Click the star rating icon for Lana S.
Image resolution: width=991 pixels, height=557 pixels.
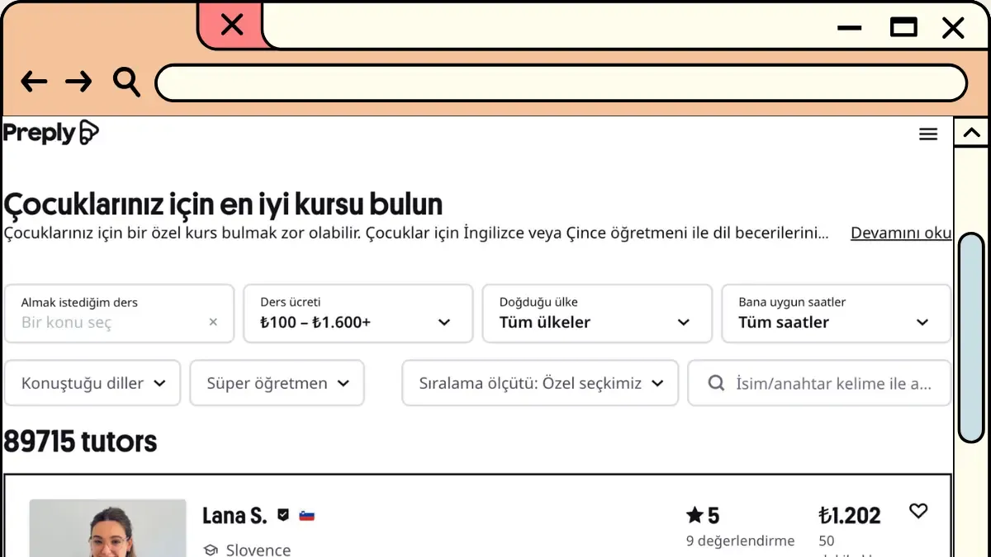(695, 516)
